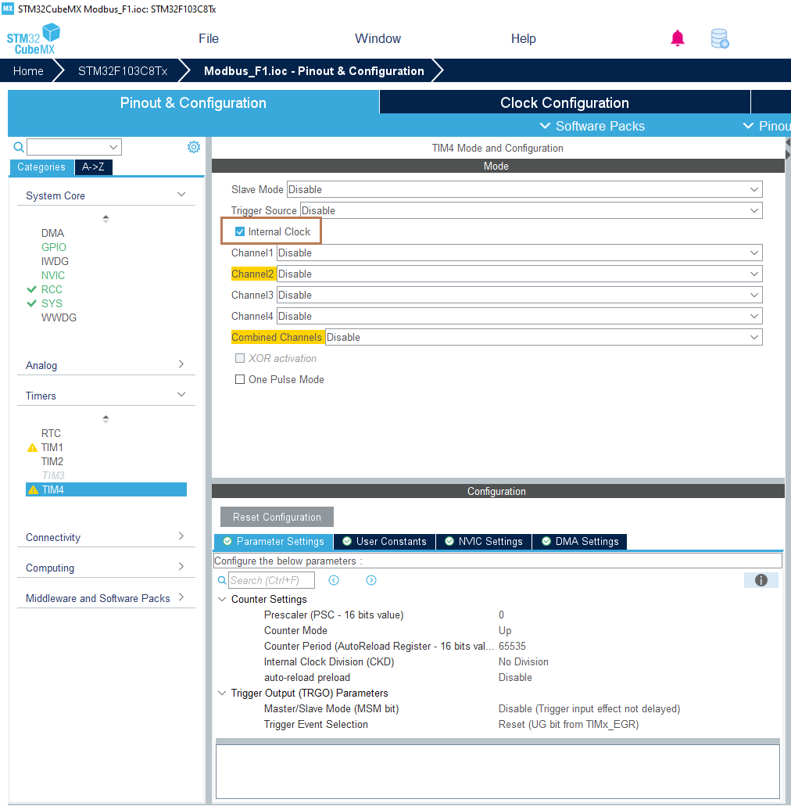Click the Prescaler value 0
The image size is (791, 810).
tap(501, 615)
